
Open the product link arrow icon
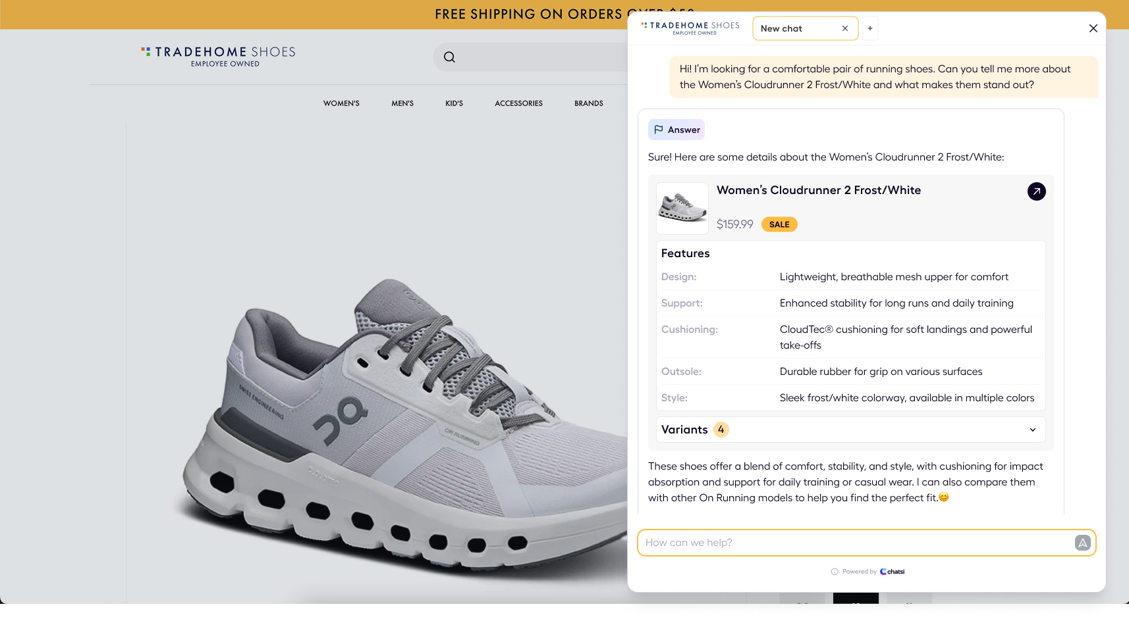[x=1036, y=191]
